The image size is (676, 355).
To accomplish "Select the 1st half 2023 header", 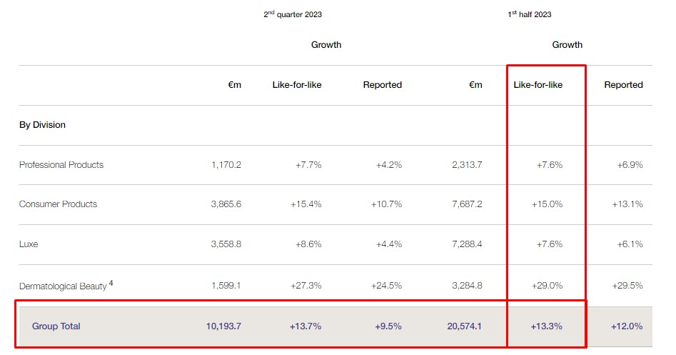I will coord(529,14).
